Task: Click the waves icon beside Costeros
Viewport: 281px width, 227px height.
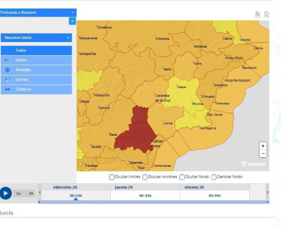Action: coord(7,89)
